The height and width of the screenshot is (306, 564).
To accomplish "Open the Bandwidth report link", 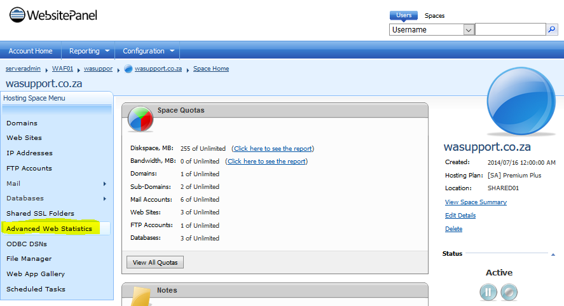I will 266,162.
